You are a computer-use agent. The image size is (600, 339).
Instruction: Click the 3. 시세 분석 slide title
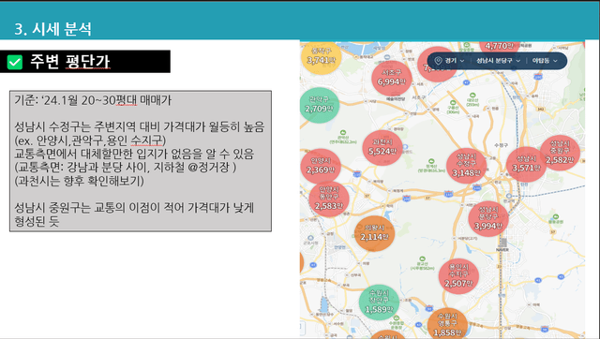[x=53, y=29]
